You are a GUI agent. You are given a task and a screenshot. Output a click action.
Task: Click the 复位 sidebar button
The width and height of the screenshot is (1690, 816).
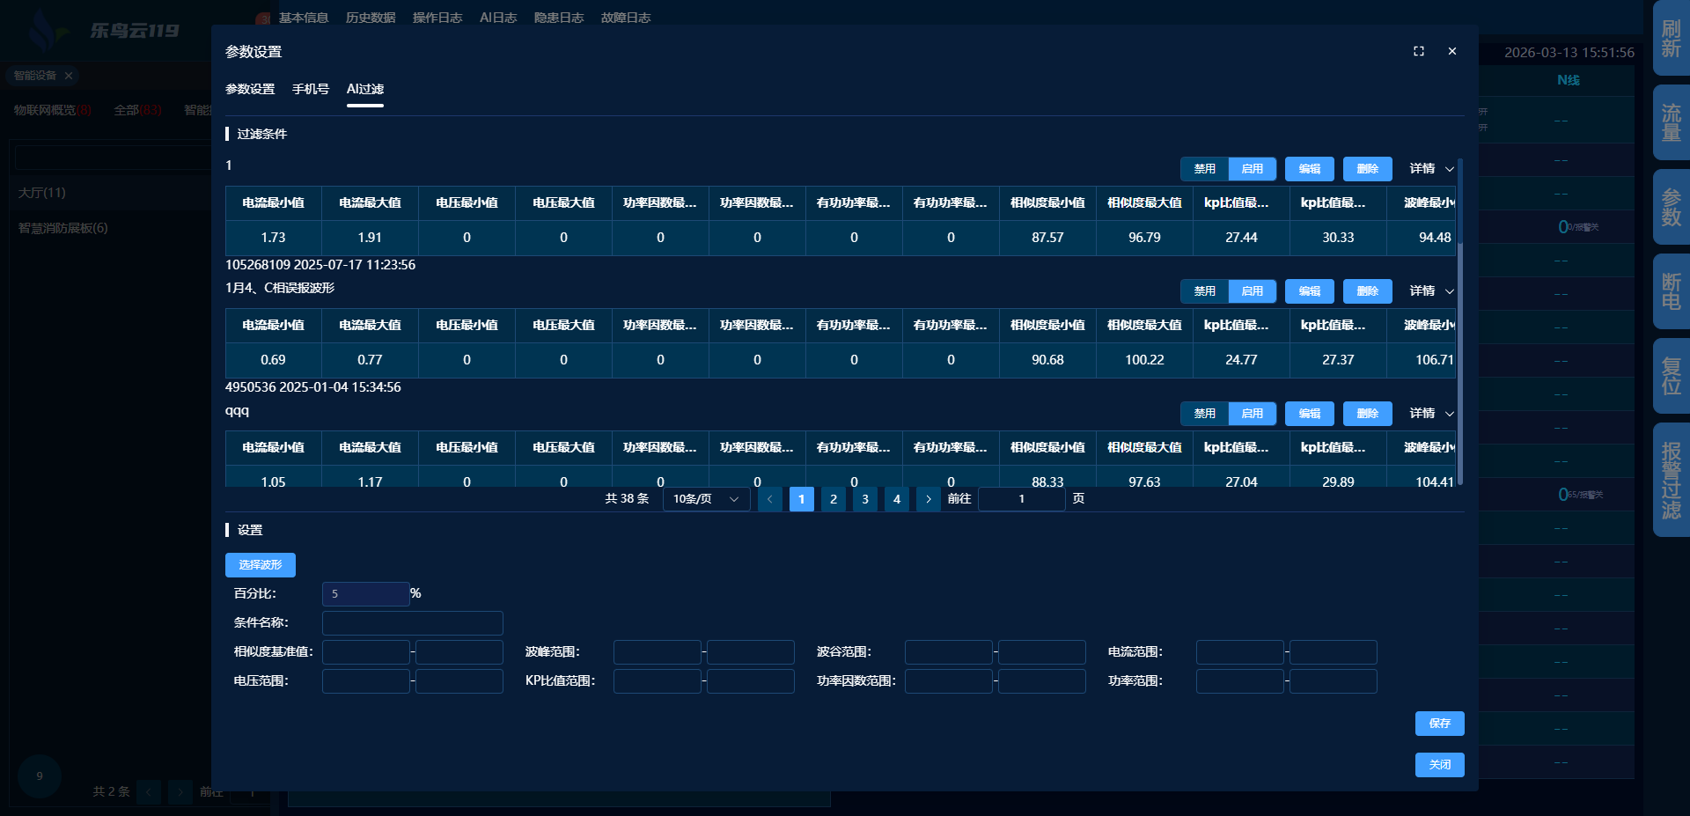(x=1671, y=376)
